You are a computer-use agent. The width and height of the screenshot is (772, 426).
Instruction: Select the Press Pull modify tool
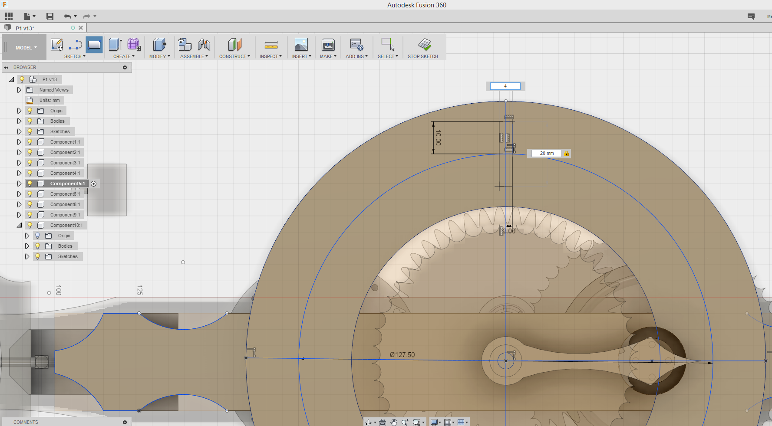point(159,44)
